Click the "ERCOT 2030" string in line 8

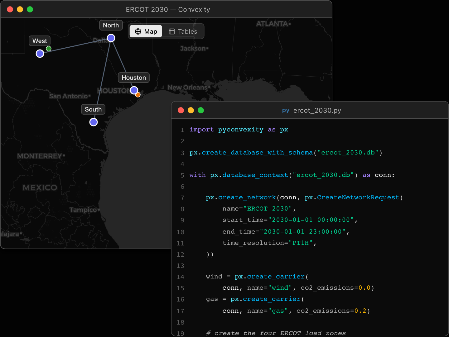(x=268, y=209)
